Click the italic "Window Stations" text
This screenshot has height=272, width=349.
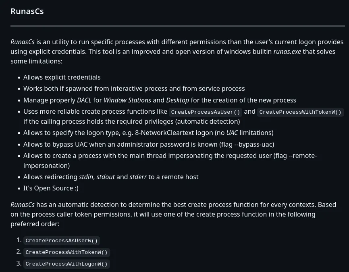127,100
